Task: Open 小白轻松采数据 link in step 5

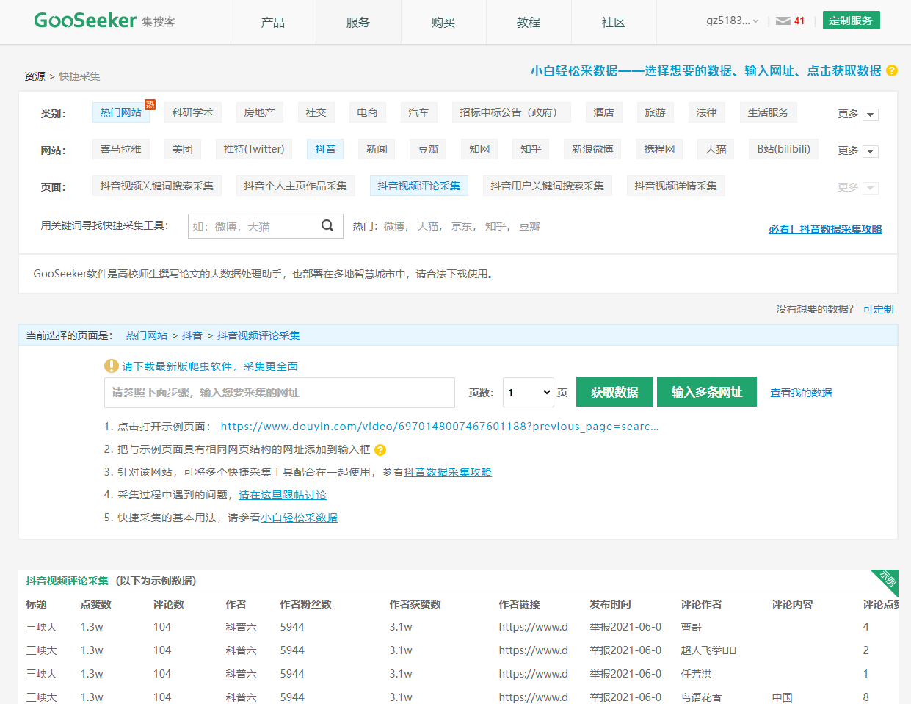Action: coord(299,518)
